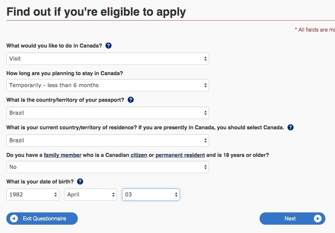Open the 'permanent resident' link
The image size is (335, 233).
click(180, 155)
